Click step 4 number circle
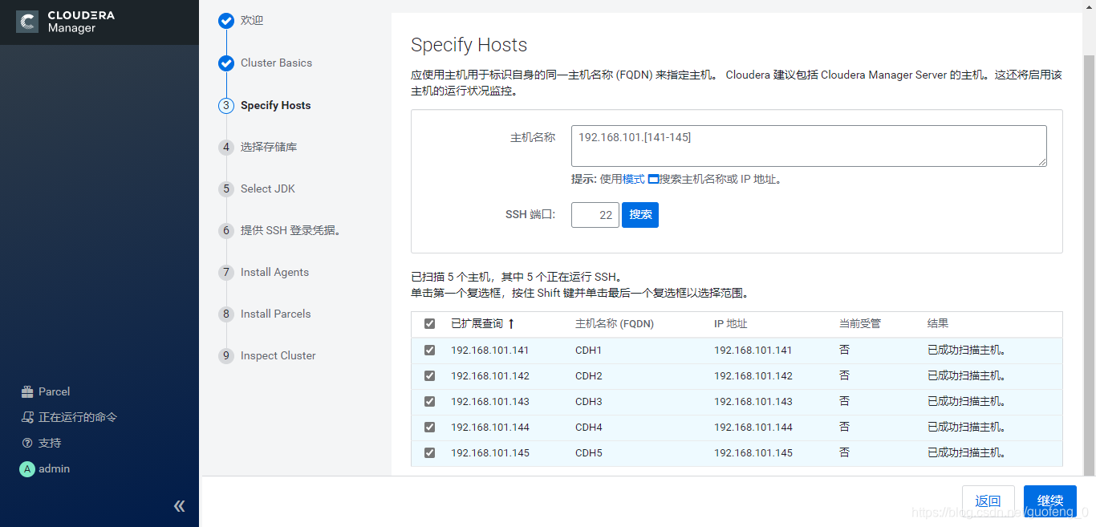 coord(226,147)
